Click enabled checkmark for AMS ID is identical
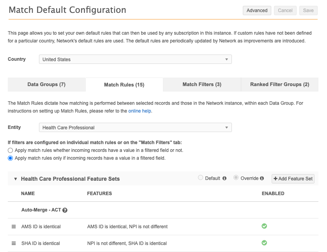327x252 pixels. 264,226
